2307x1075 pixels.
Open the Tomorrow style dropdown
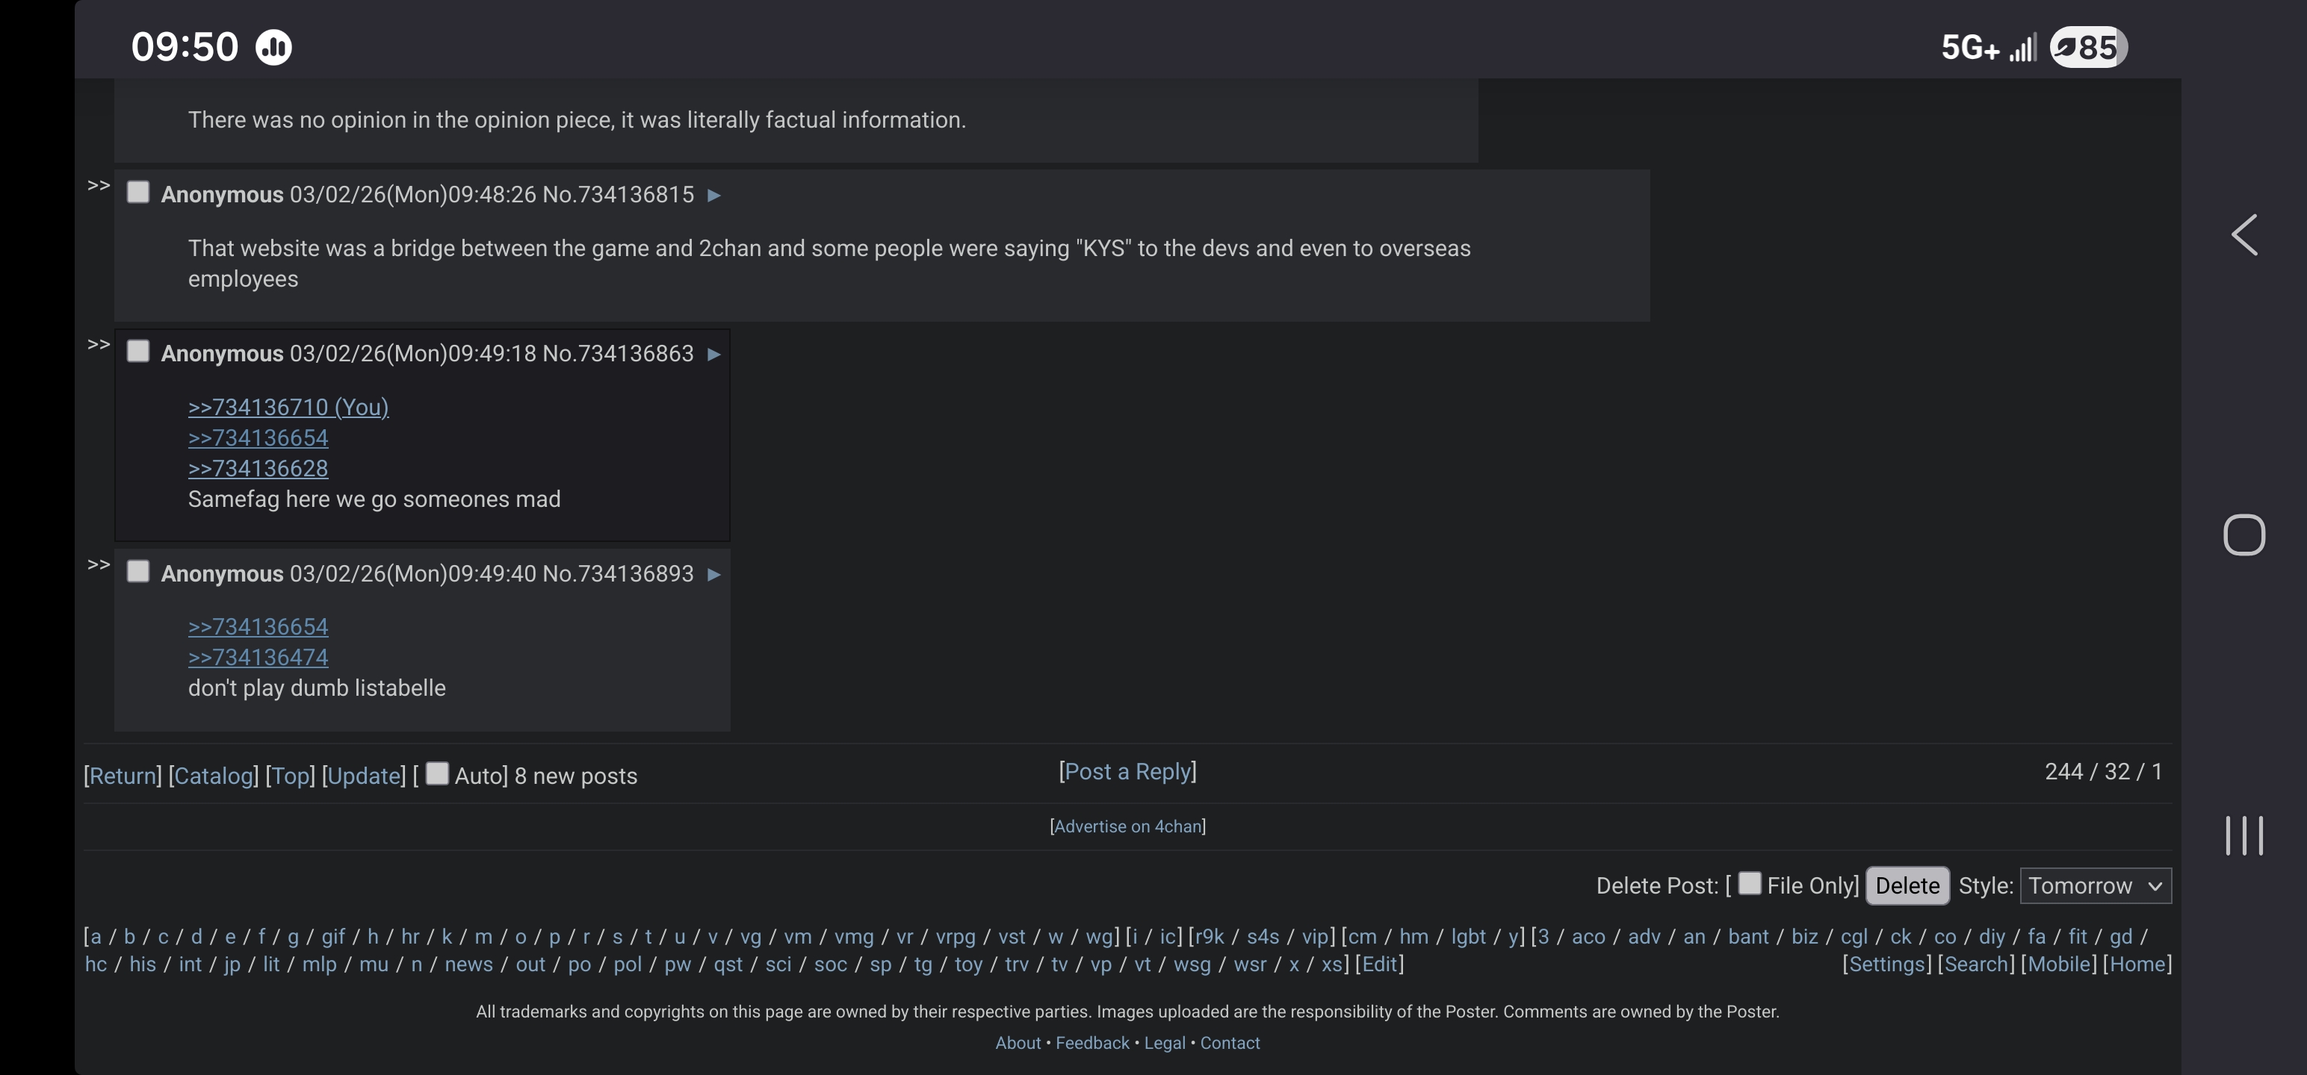point(2095,885)
